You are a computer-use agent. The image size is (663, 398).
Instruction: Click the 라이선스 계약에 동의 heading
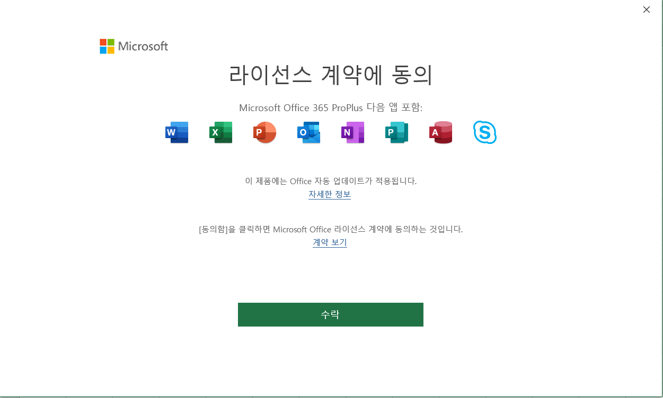pos(331,75)
